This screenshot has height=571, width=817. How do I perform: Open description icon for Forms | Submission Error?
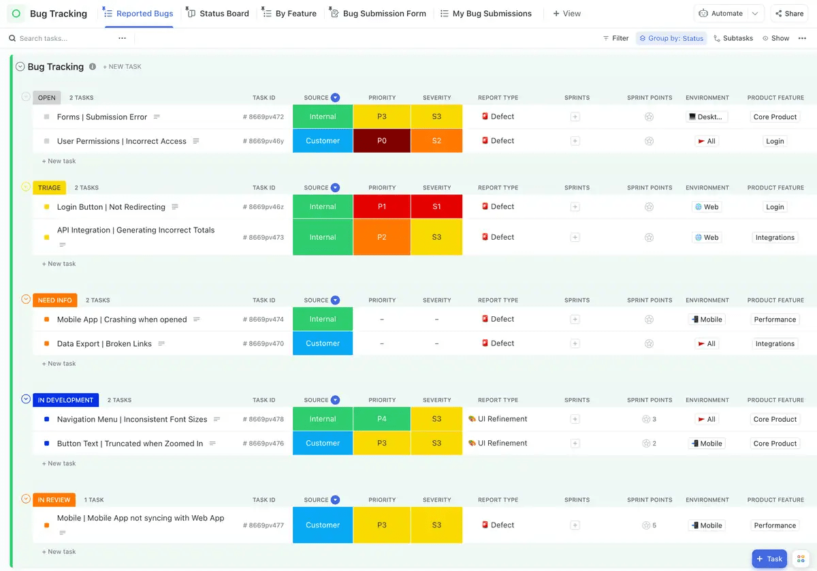pyautogui.click(x=157, y=117)
